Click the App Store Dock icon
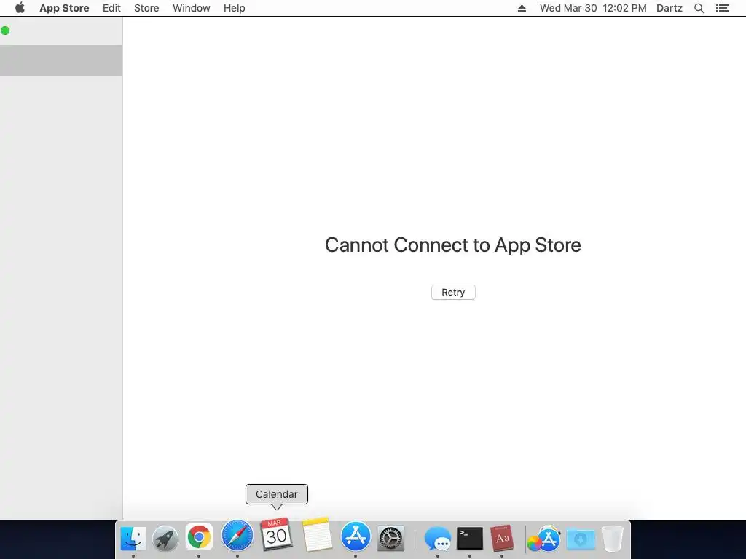Viewport: 746px width, 559px height. pyautogui.click(x=356, y=536)
